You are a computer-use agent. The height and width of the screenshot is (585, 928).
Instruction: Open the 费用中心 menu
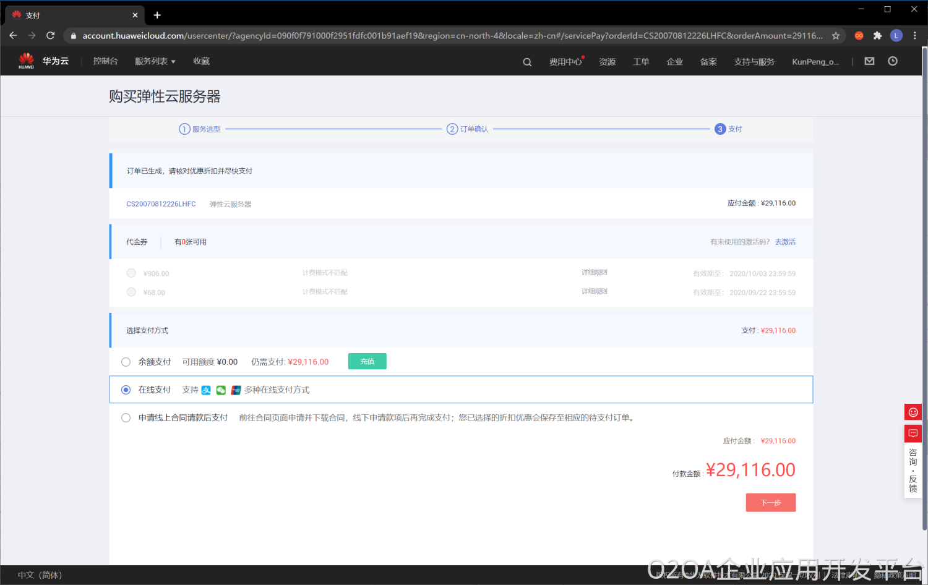point(565,62)
